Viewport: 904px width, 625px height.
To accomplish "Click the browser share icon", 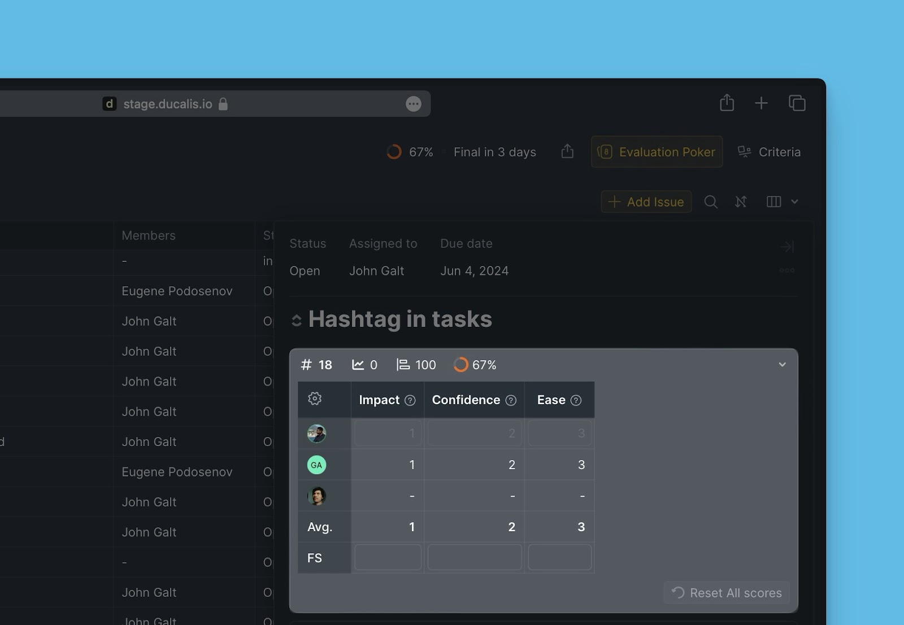I will tap(727, 103).
